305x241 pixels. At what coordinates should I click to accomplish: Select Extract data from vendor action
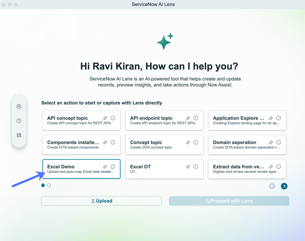[247, 169]
